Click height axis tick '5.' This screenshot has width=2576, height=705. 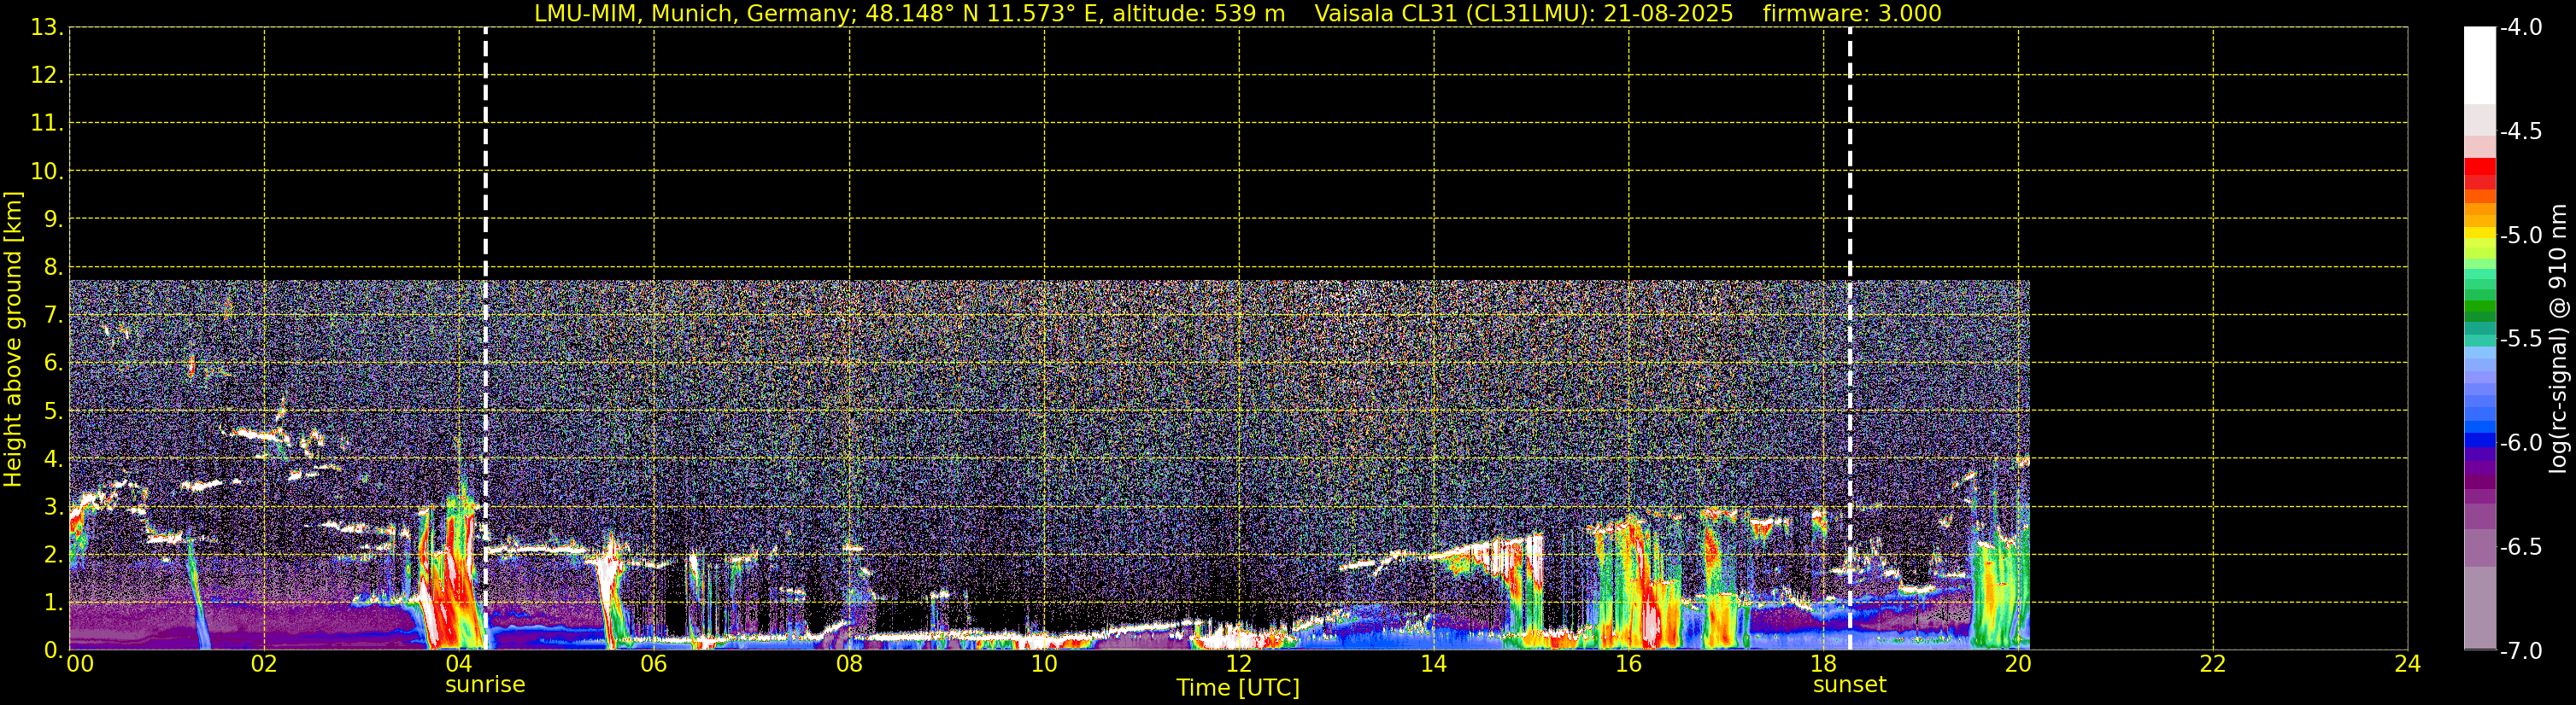pos(53,411)
